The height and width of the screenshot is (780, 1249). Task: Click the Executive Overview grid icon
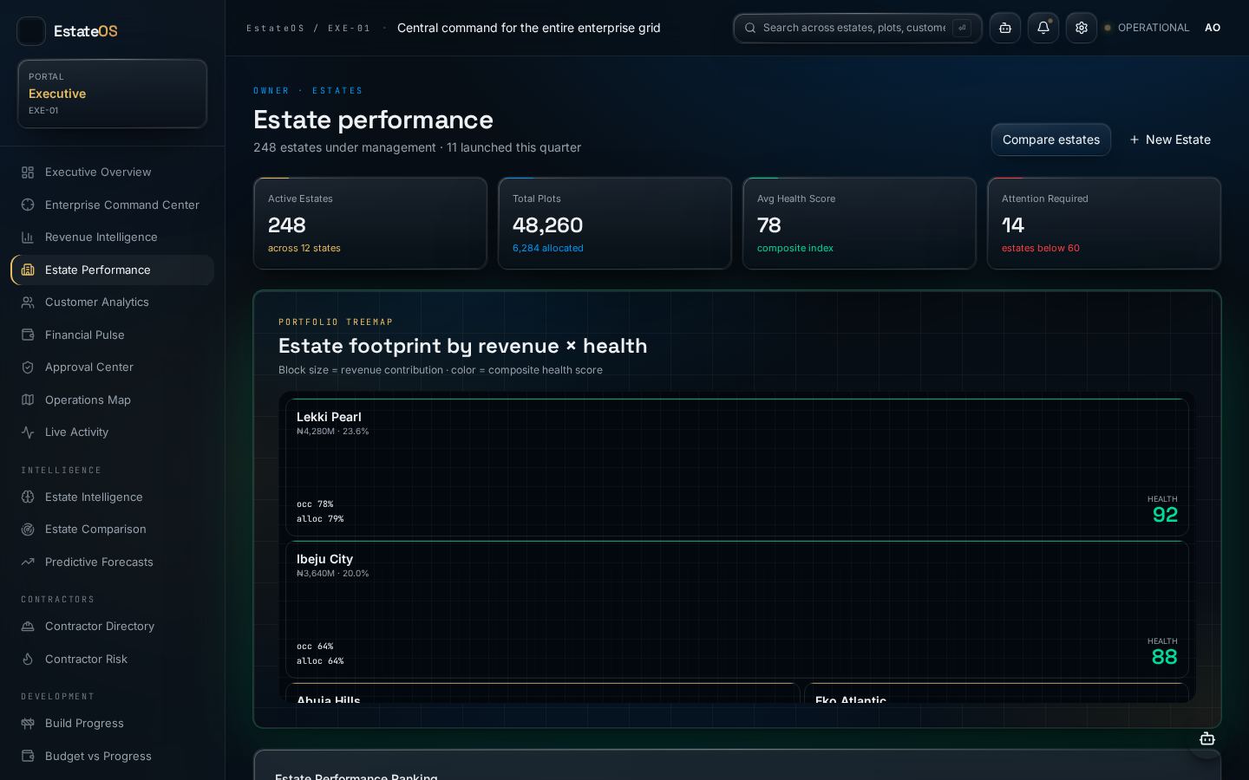(x=28, y=172)
